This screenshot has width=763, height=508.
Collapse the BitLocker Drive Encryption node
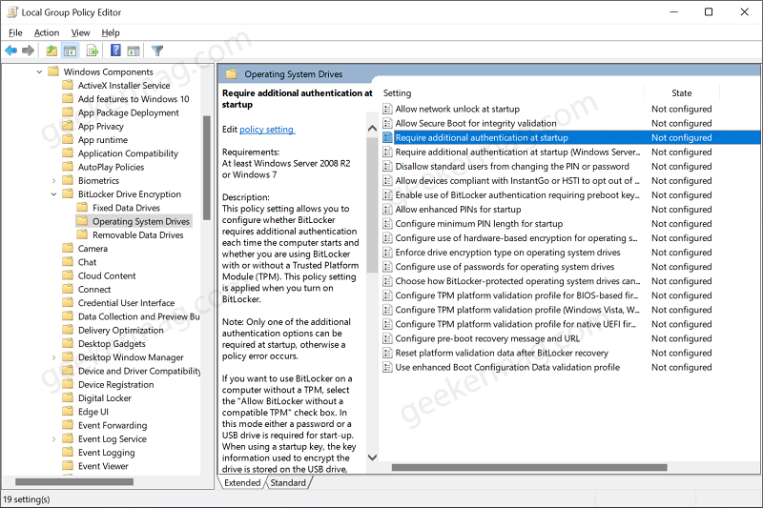pos(53,194)
